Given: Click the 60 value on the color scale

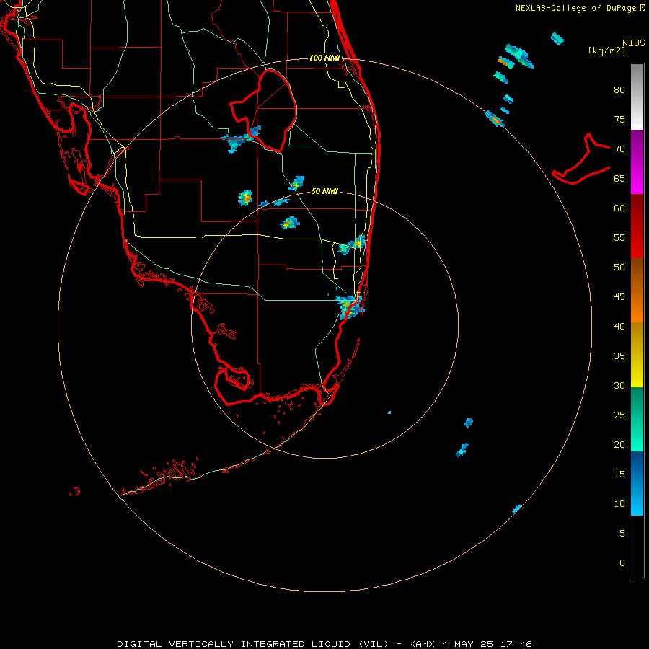Looking at the screenshot, I should (x=619, y=208).
